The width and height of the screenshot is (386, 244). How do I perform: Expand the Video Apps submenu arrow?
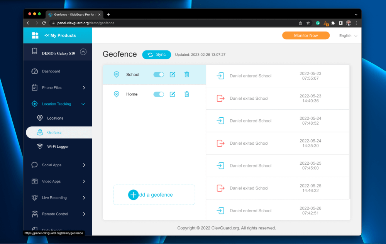coord(84,181)
